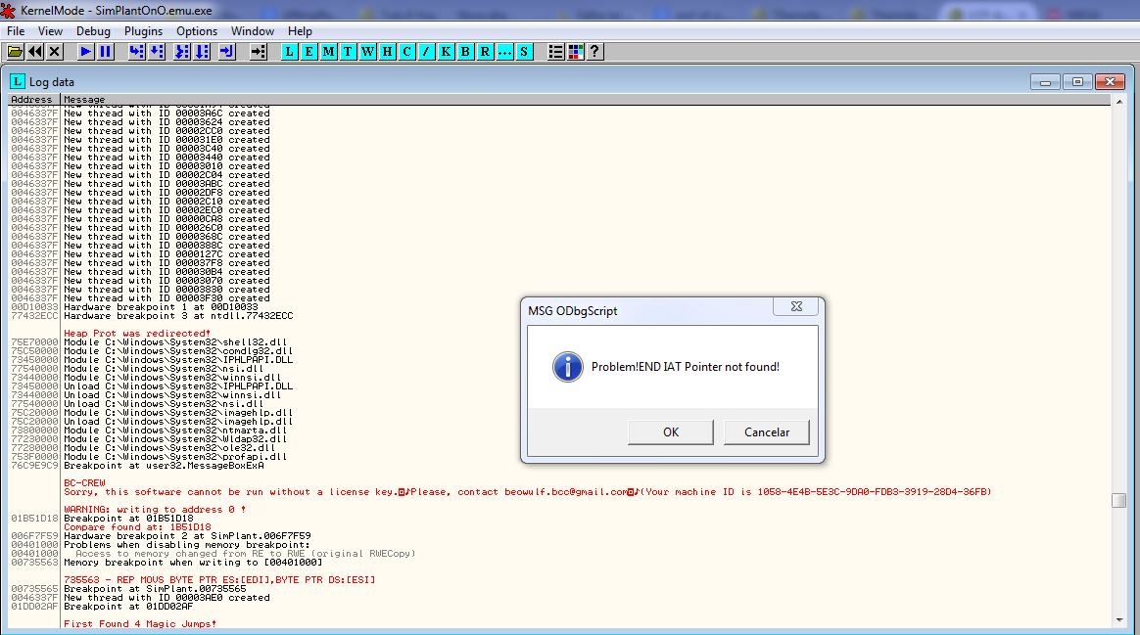The width and height of the screenshot is (1140, 635).
Task: Click Log data scrollbar up arrow
Action: tap(1118, 102)
